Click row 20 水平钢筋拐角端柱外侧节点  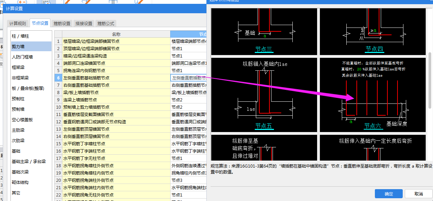(116, 180)
